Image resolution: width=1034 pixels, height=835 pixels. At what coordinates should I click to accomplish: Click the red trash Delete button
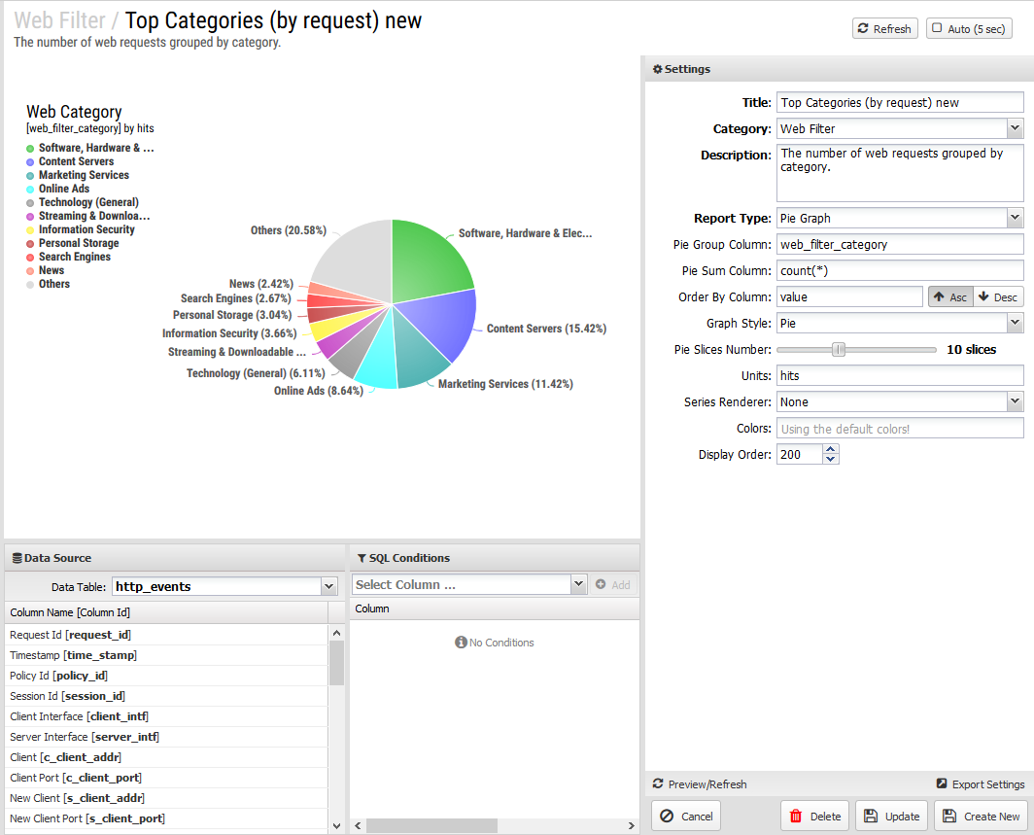pyautogui.click(x=815, y=816)
